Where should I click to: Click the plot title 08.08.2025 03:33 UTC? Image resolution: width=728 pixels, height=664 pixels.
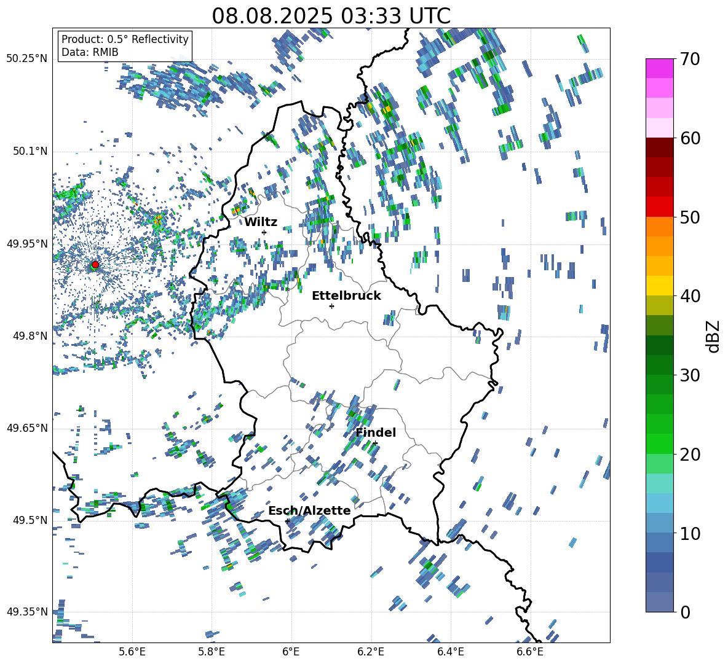(x=331, y=16)
